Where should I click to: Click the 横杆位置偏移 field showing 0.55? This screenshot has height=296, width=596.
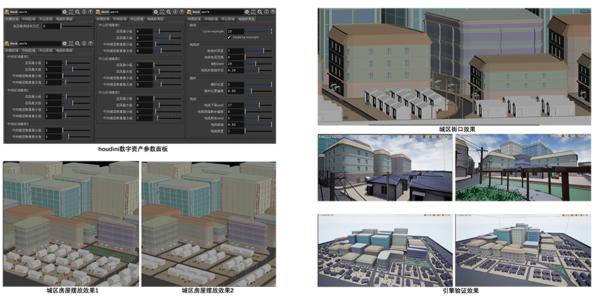pyautogui.click(x=235, y=91)
